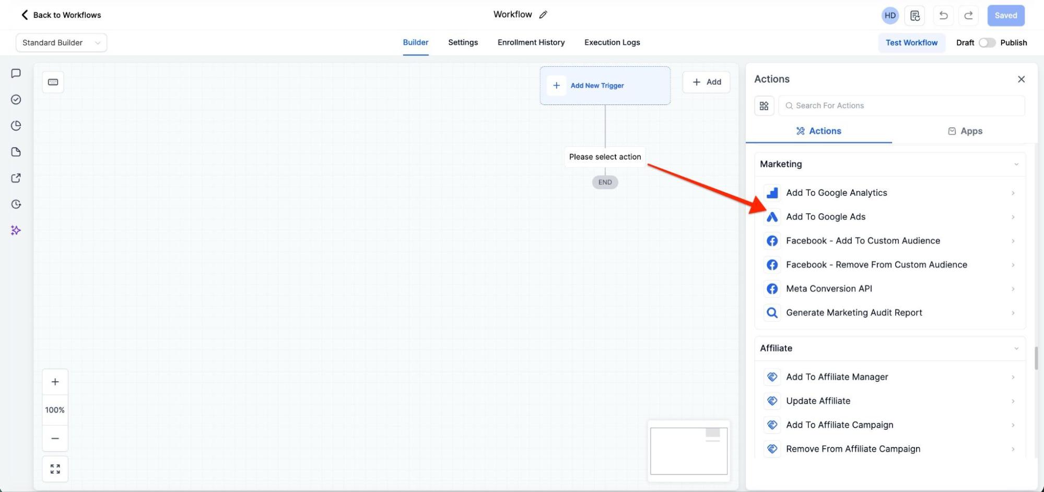Click the undo arrow icon
1044x492 pixels.
(x=943, y=15)
